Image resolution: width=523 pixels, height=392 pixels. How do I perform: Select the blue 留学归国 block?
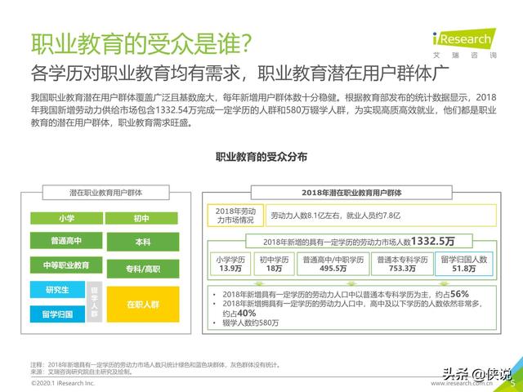[57, 314]
